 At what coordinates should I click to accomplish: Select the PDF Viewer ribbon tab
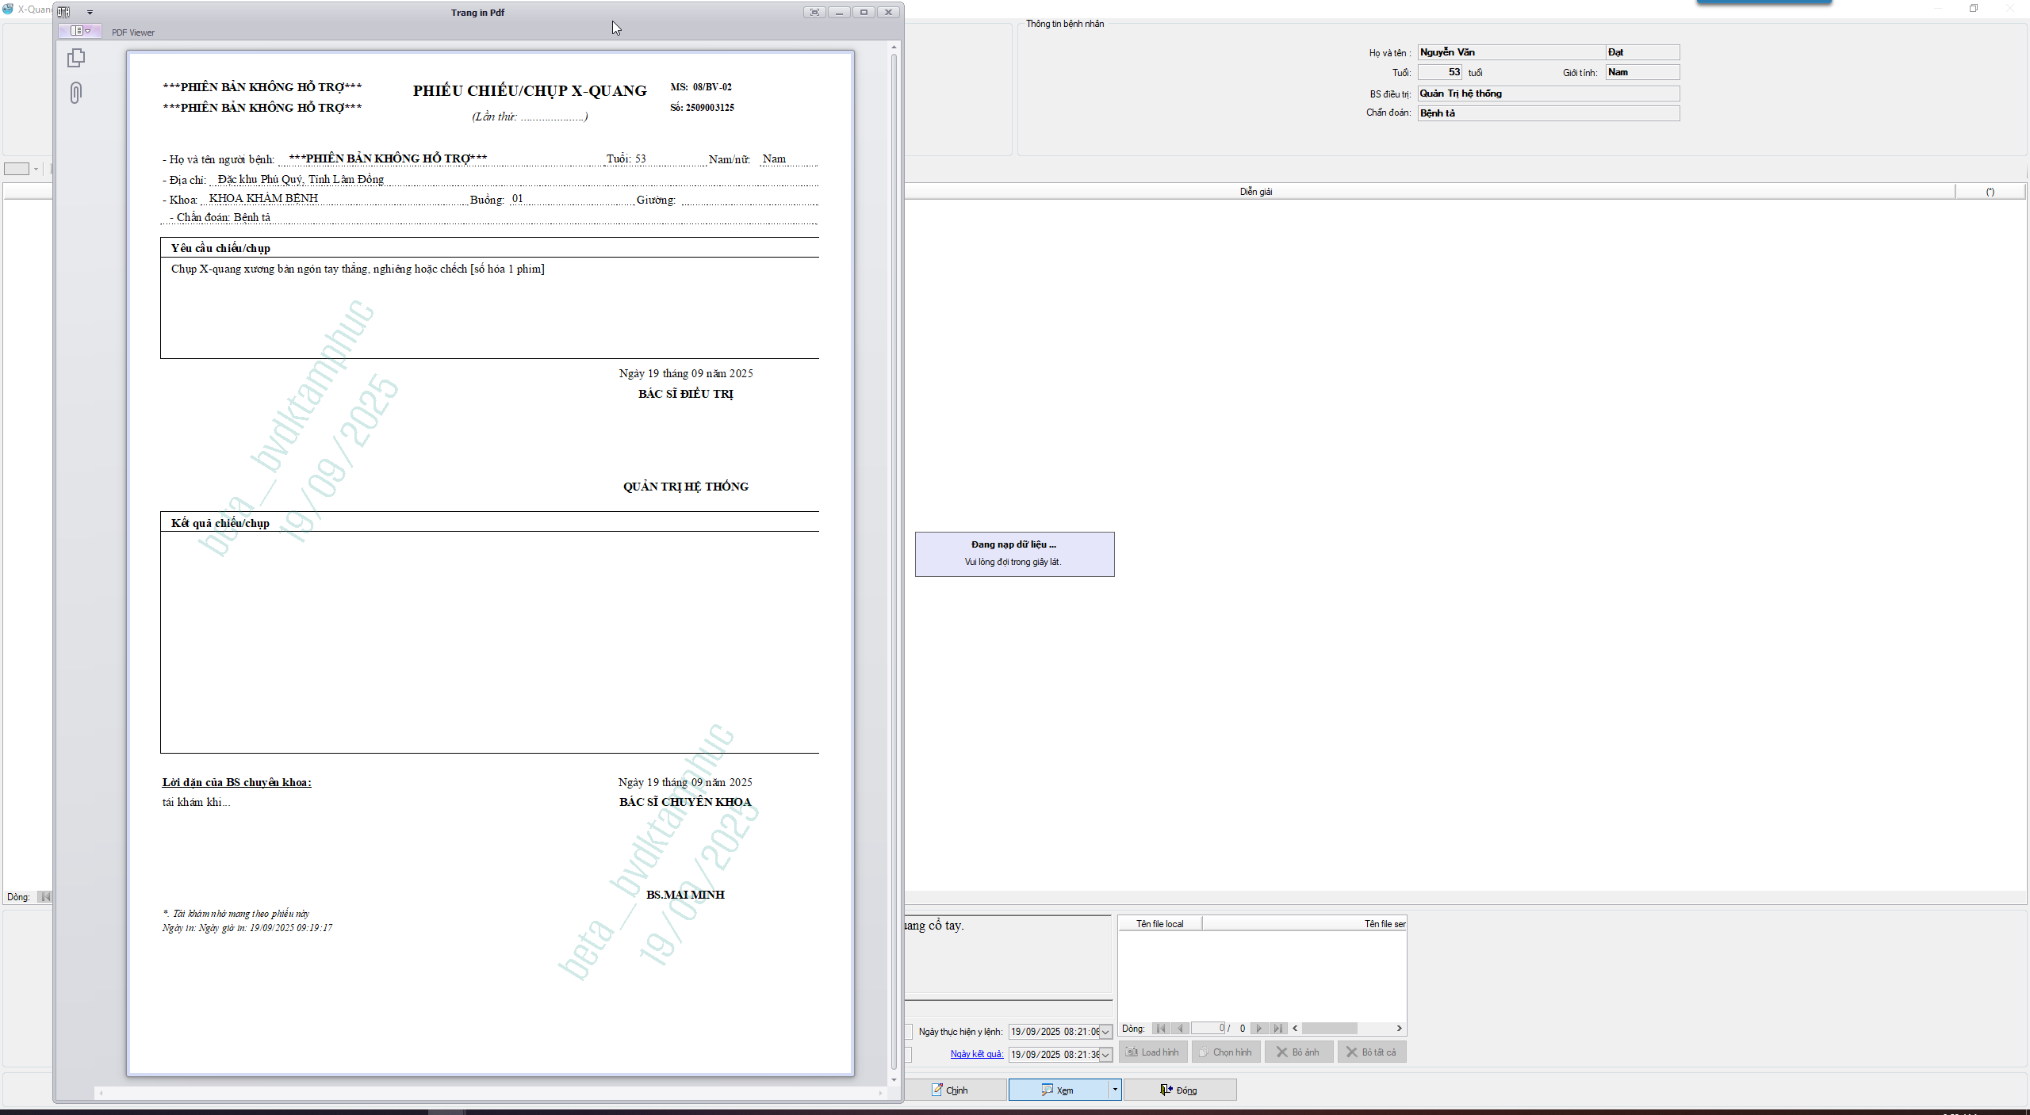pos(133,32)
